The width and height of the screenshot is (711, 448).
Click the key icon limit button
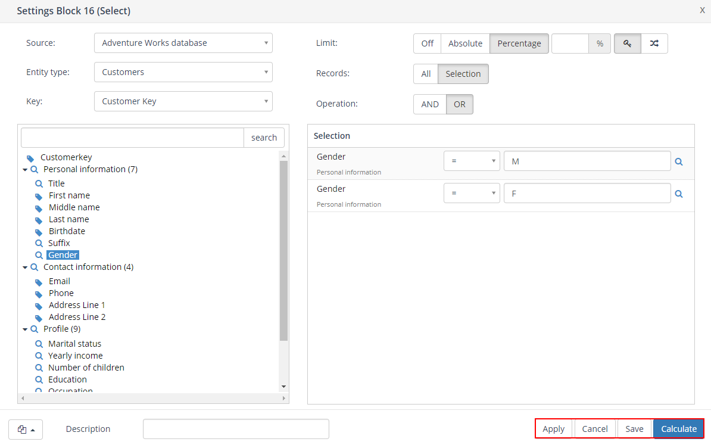(627, 43)
